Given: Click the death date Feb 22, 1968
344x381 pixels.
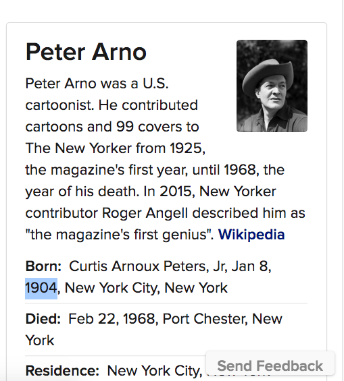Looking at the screenshot, I should [113, 319].
